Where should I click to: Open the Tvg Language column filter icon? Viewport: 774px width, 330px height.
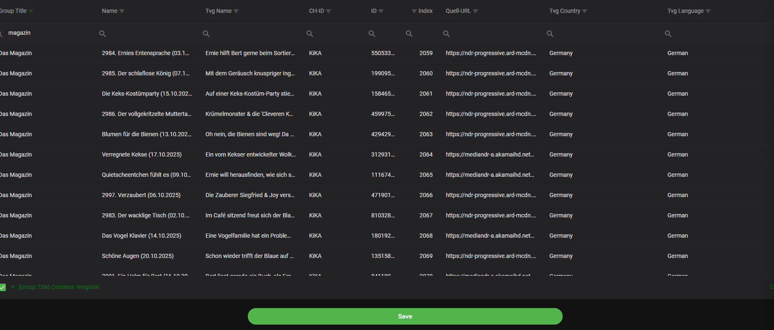pyautogui.click(x=708, y=11)
